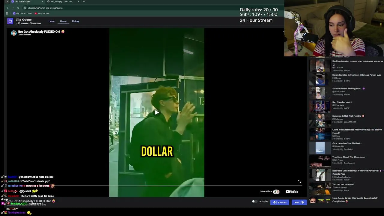
Task: Click title You can rob his what?
Action: coord(343,184)
